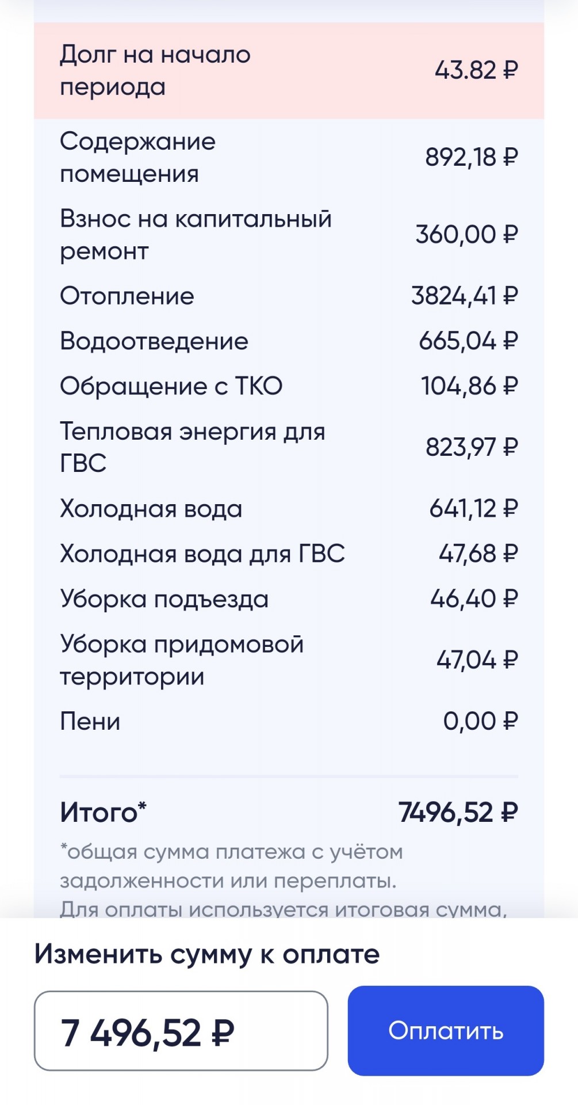Select Холодная вода для ГВС row
The image size is (578, 1105).
[289, 554]
